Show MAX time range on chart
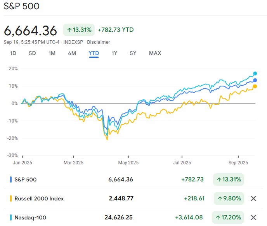Viewport: 267px width, 226px height. [x=155, y=53]
